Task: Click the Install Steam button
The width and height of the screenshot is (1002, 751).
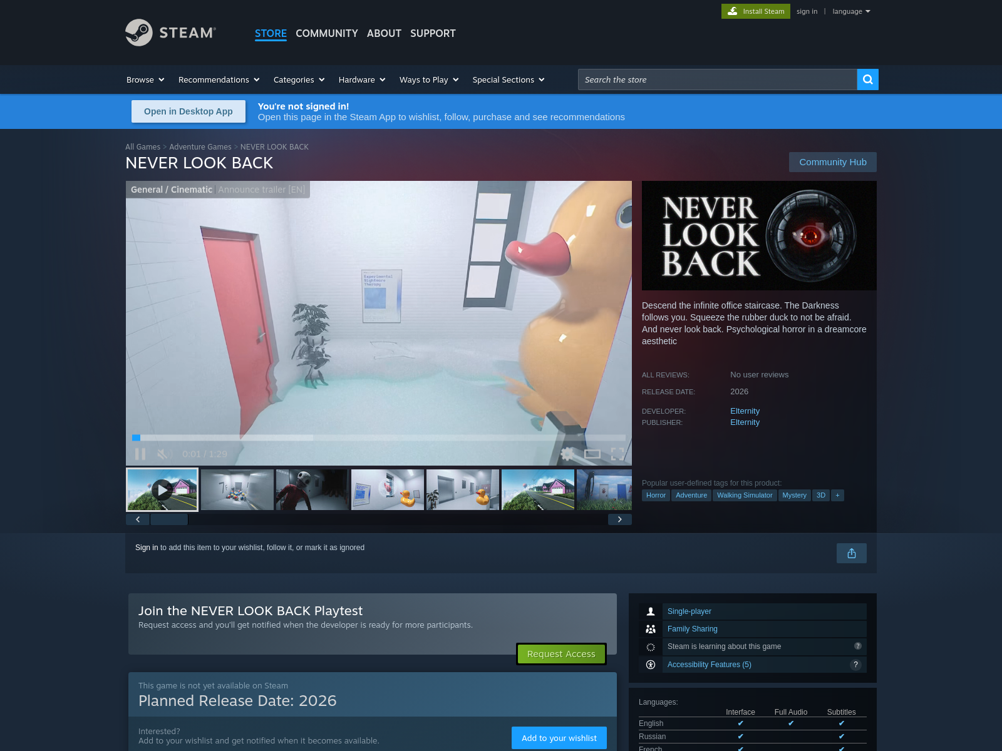Action: (x=756, y=11)
